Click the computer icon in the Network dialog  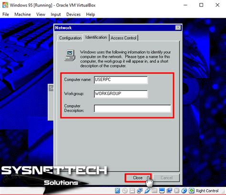pos(70,55)
